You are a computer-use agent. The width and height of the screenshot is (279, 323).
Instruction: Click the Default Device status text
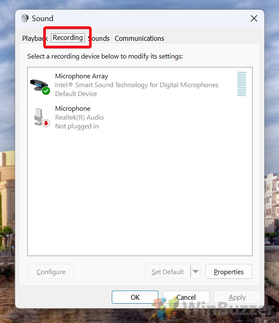pyautogui.click(x=76, y=94)
